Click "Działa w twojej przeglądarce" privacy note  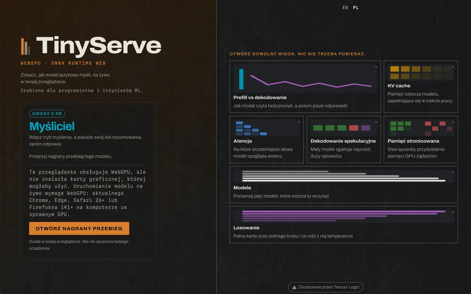[79, 245]
